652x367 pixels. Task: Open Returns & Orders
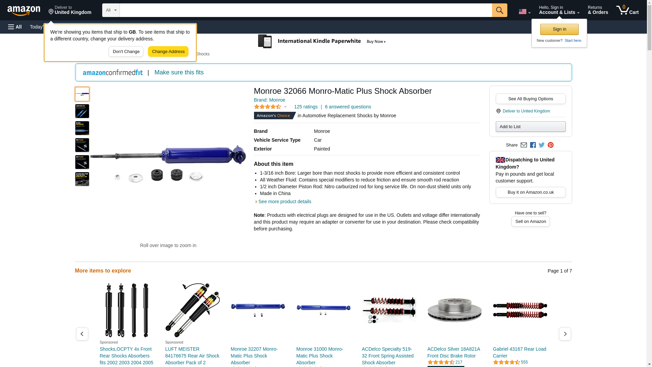(598, 10)
